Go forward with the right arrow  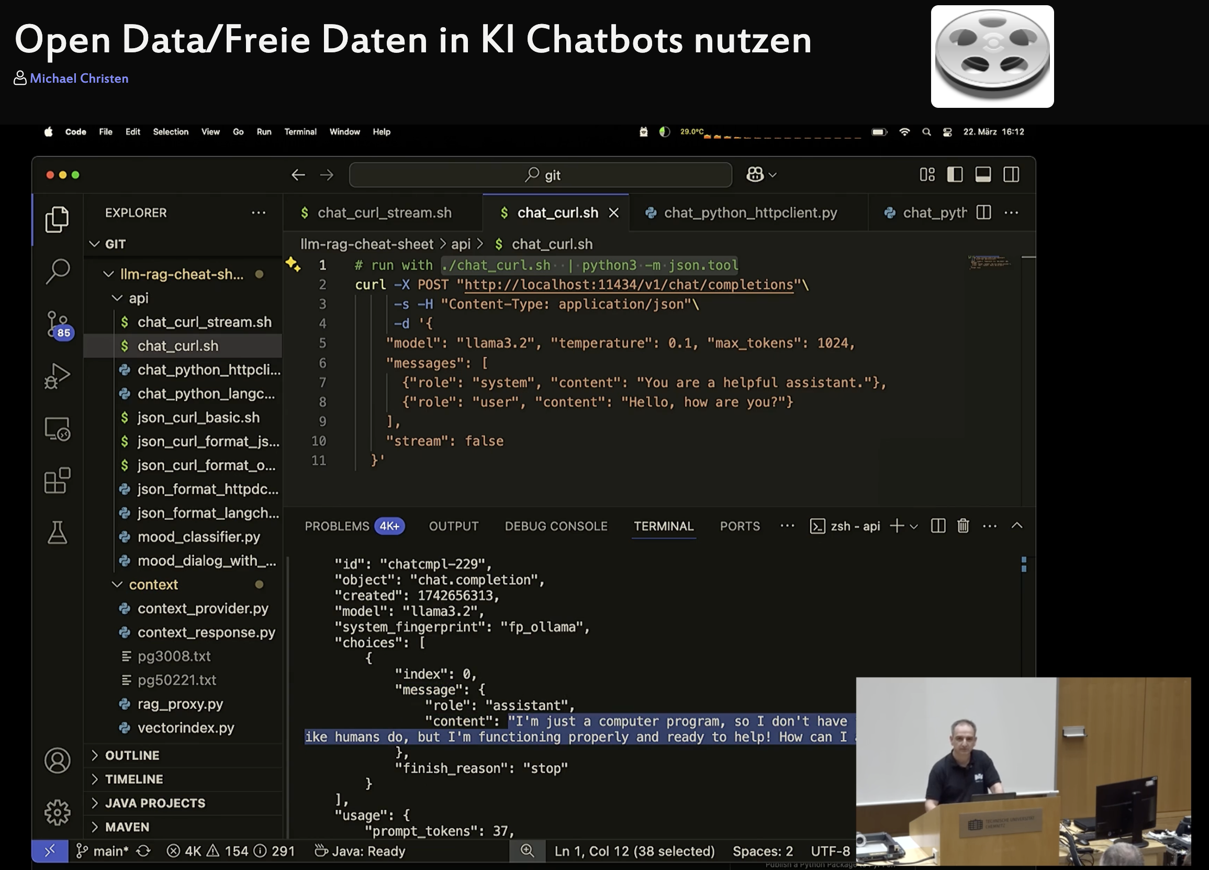[x=327, y=175]
